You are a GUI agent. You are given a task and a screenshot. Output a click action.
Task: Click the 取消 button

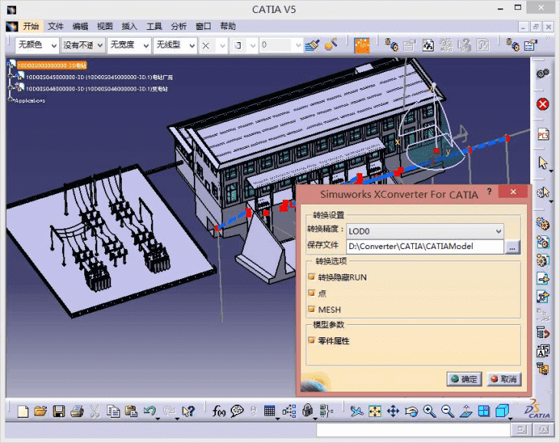pos(504,379)
